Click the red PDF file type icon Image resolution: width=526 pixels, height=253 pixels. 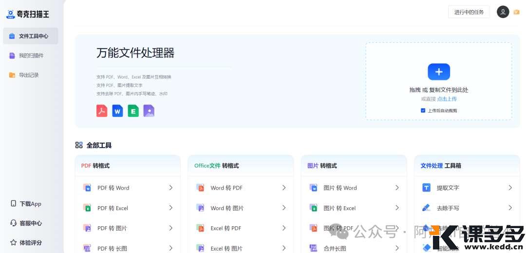102,111
